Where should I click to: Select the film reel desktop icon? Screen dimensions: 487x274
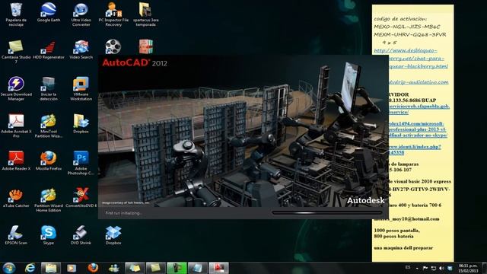(x=113, y=46)
